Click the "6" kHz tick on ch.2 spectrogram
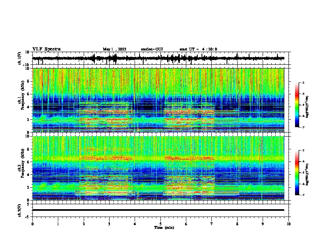 (28, 162)
